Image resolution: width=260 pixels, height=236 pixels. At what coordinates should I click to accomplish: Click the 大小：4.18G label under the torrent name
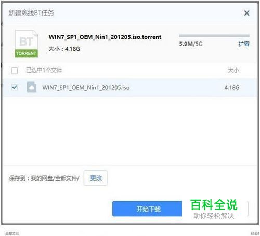tap(64, 49)
